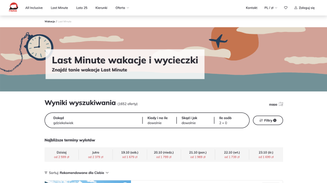Select the Dzisiaj departure date

click(x=62, y=154)
